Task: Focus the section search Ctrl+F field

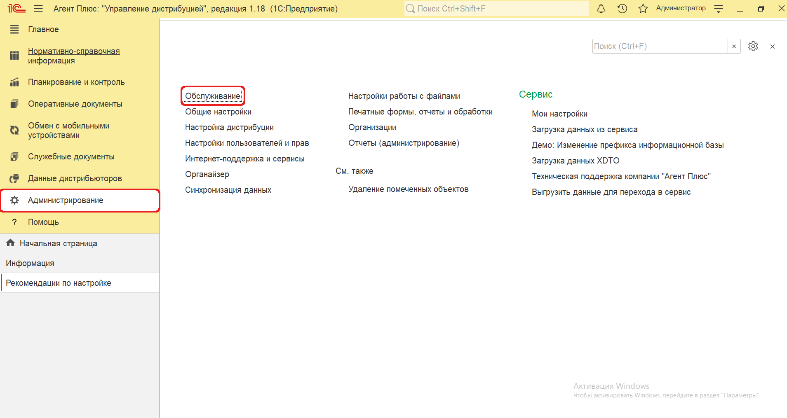Action: coord(660,46)
